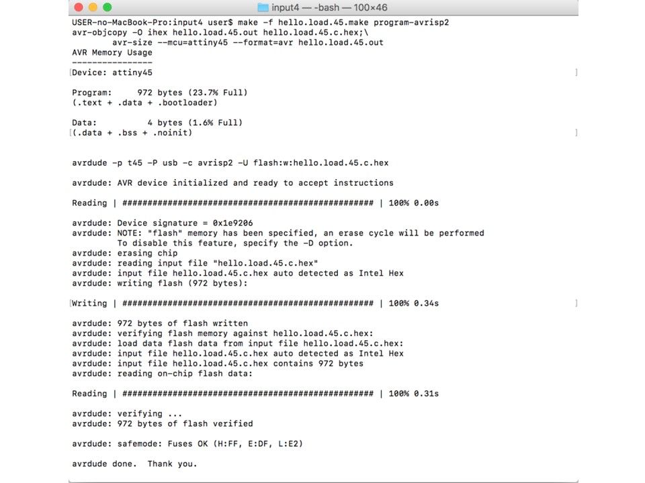Screen dimensions: 645x483
Task: Click 'To disable this feature' line
Action: pyautogui.click(x=235, y=243)
